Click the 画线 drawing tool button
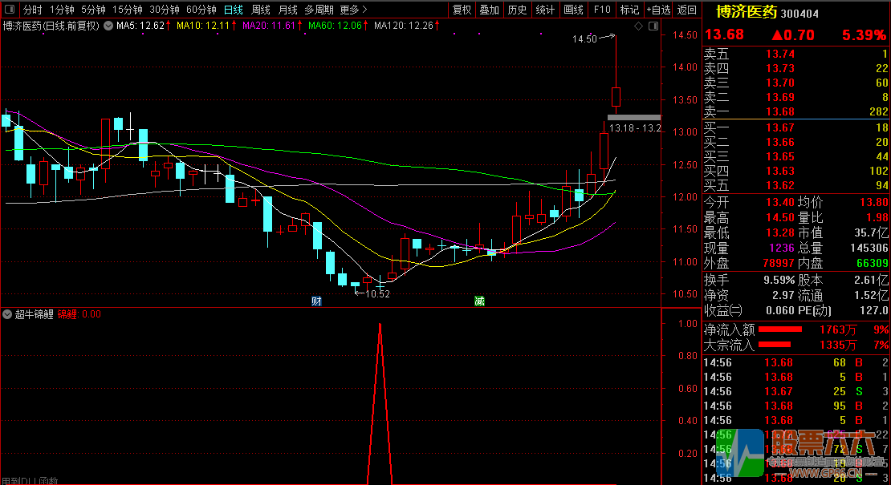Viewport: 891px width, 485px height. point(573,10)
